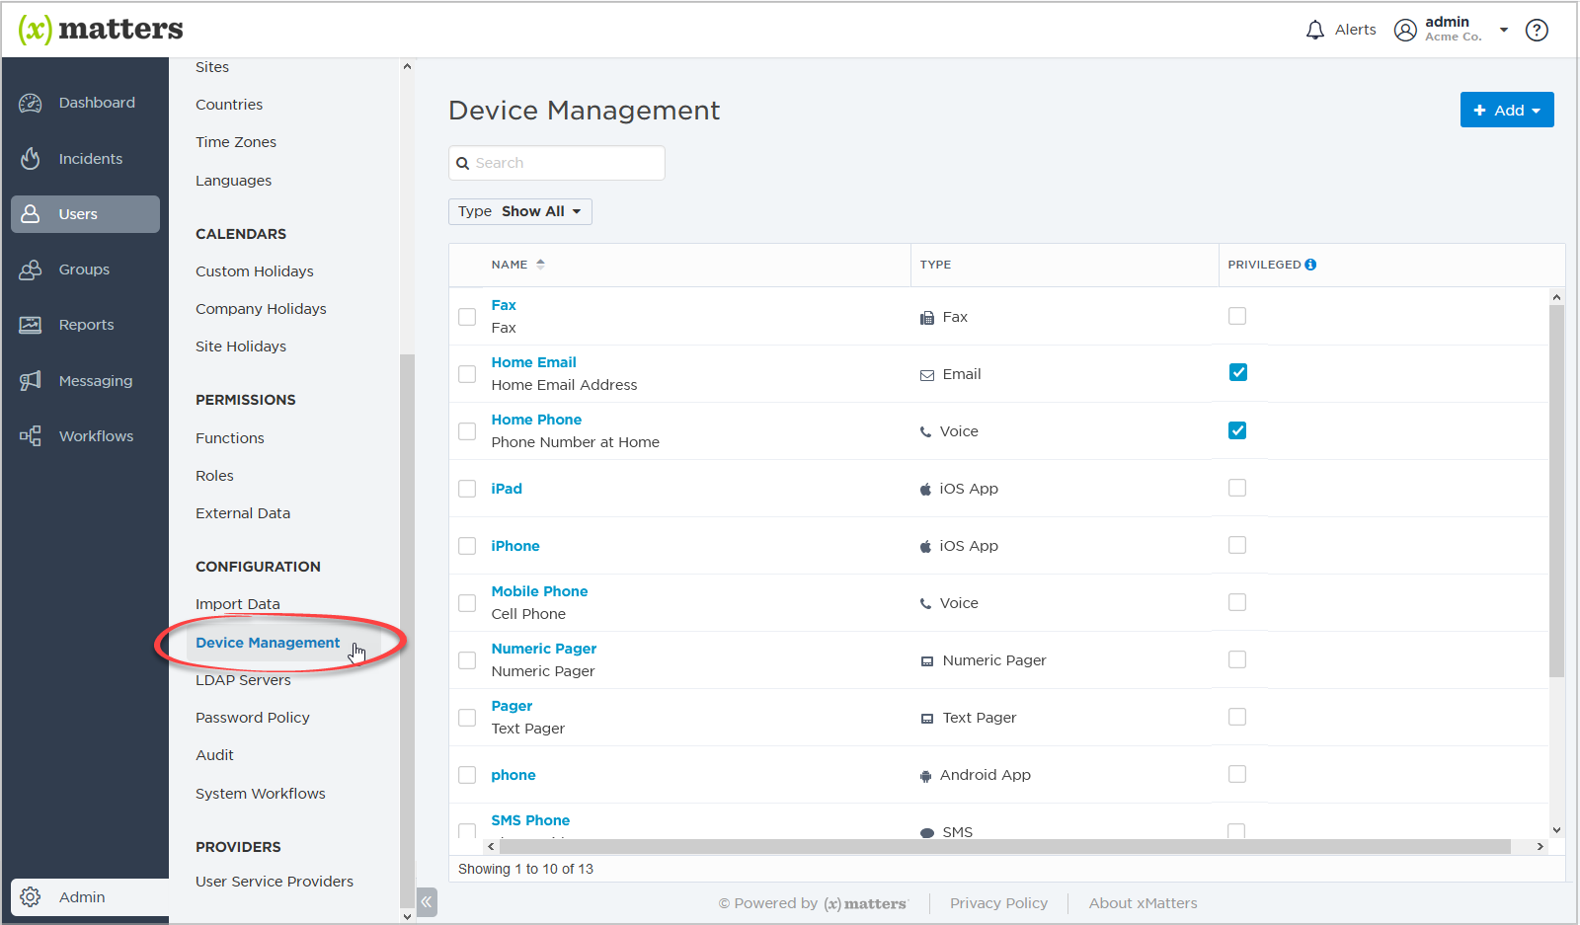Click the Privileged info icon
The width and height of the screenshot is (1580, 925).
coord(1310,265)
